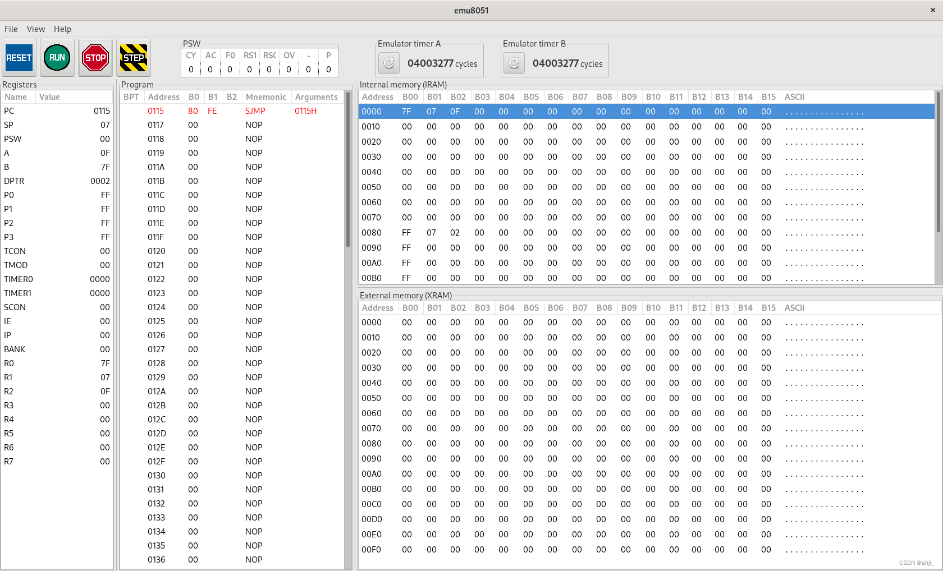
Task: Select XRAM row at address 0000
Action: [x=649, y=323]
